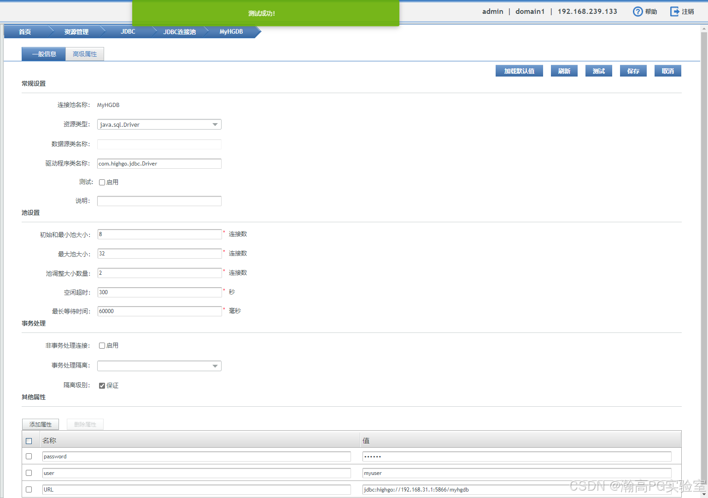
Task: Switch to the 一般信息 tab
Action: 44,54
